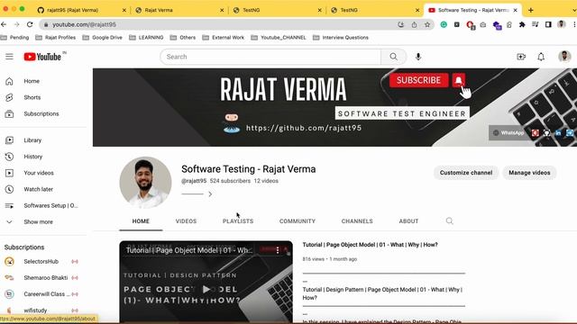The image size is (577, 324).
Task: Open the notifications bell
Action: (541, 57)
